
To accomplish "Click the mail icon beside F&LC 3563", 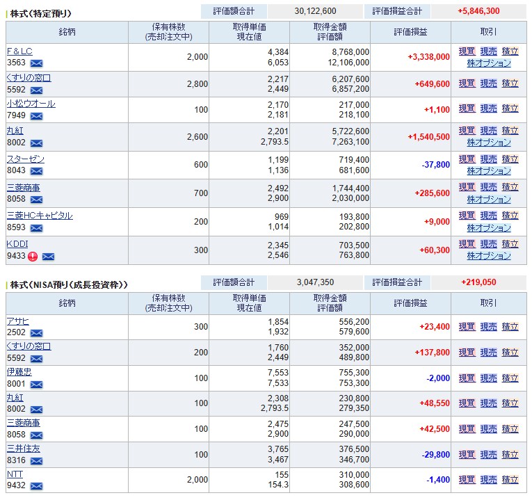I will [36, 63].
